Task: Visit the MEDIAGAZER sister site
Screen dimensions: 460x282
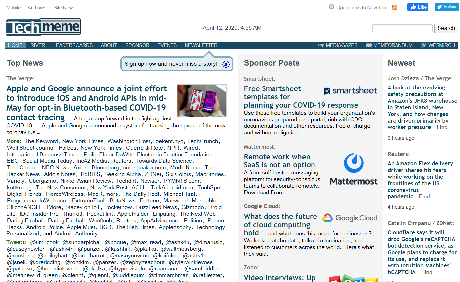Action: tap(338, 45)
